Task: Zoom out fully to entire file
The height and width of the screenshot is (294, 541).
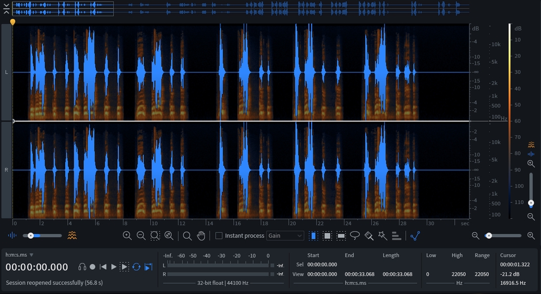Action: click(168, 236)
